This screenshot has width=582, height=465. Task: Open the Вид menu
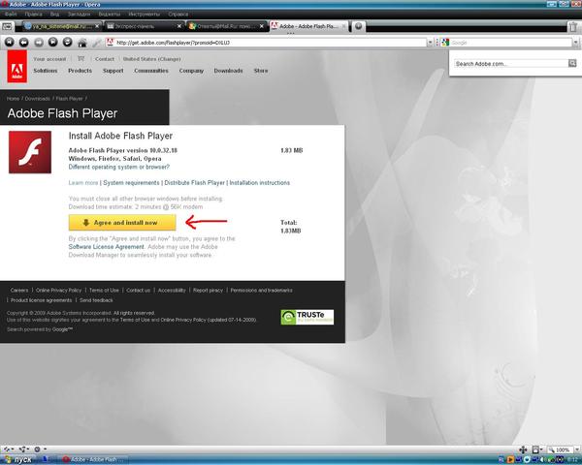[x=55, y=15]
